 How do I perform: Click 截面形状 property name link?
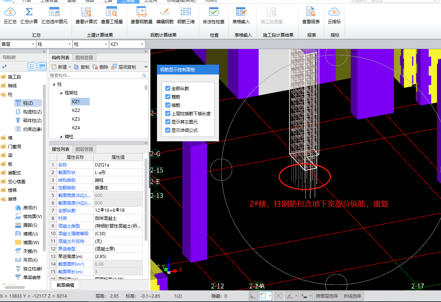pos(67,173)
